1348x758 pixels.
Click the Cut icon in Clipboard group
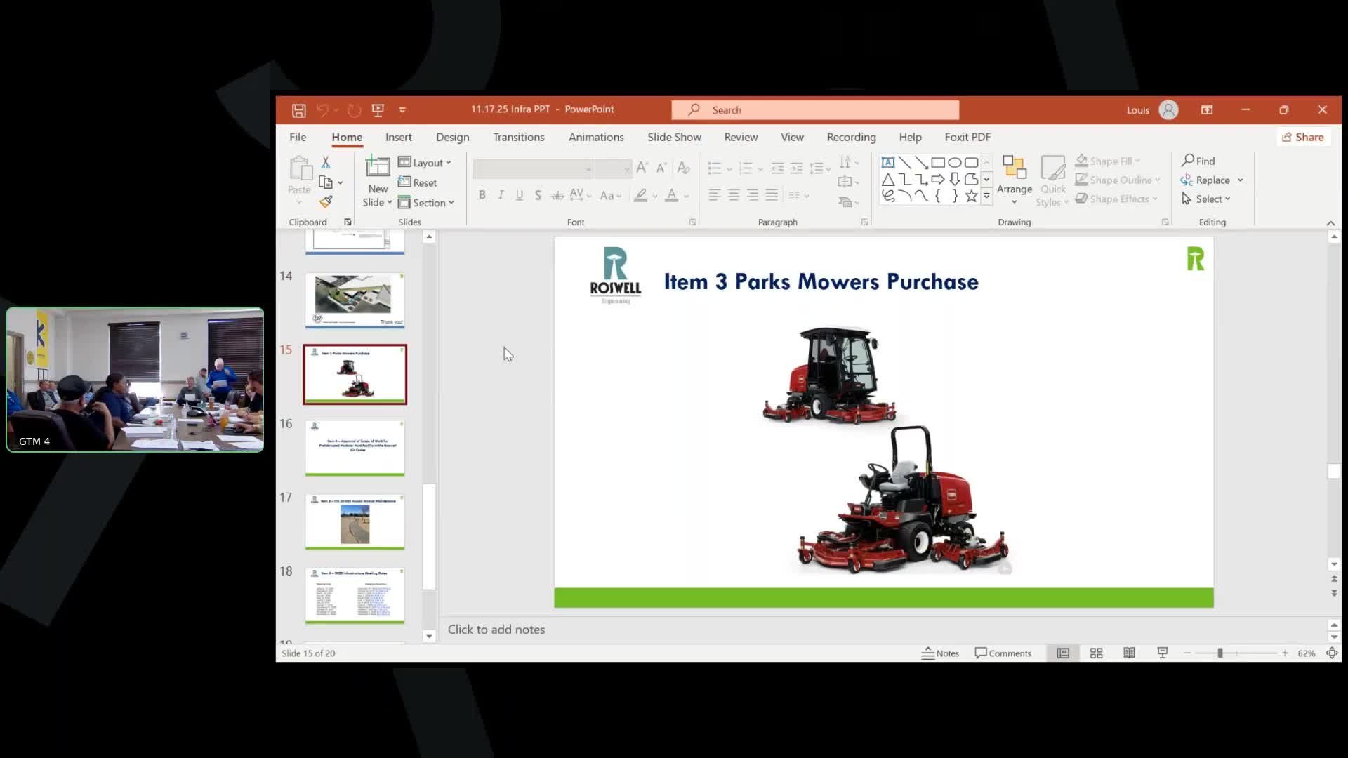click(x=326, y=161)
